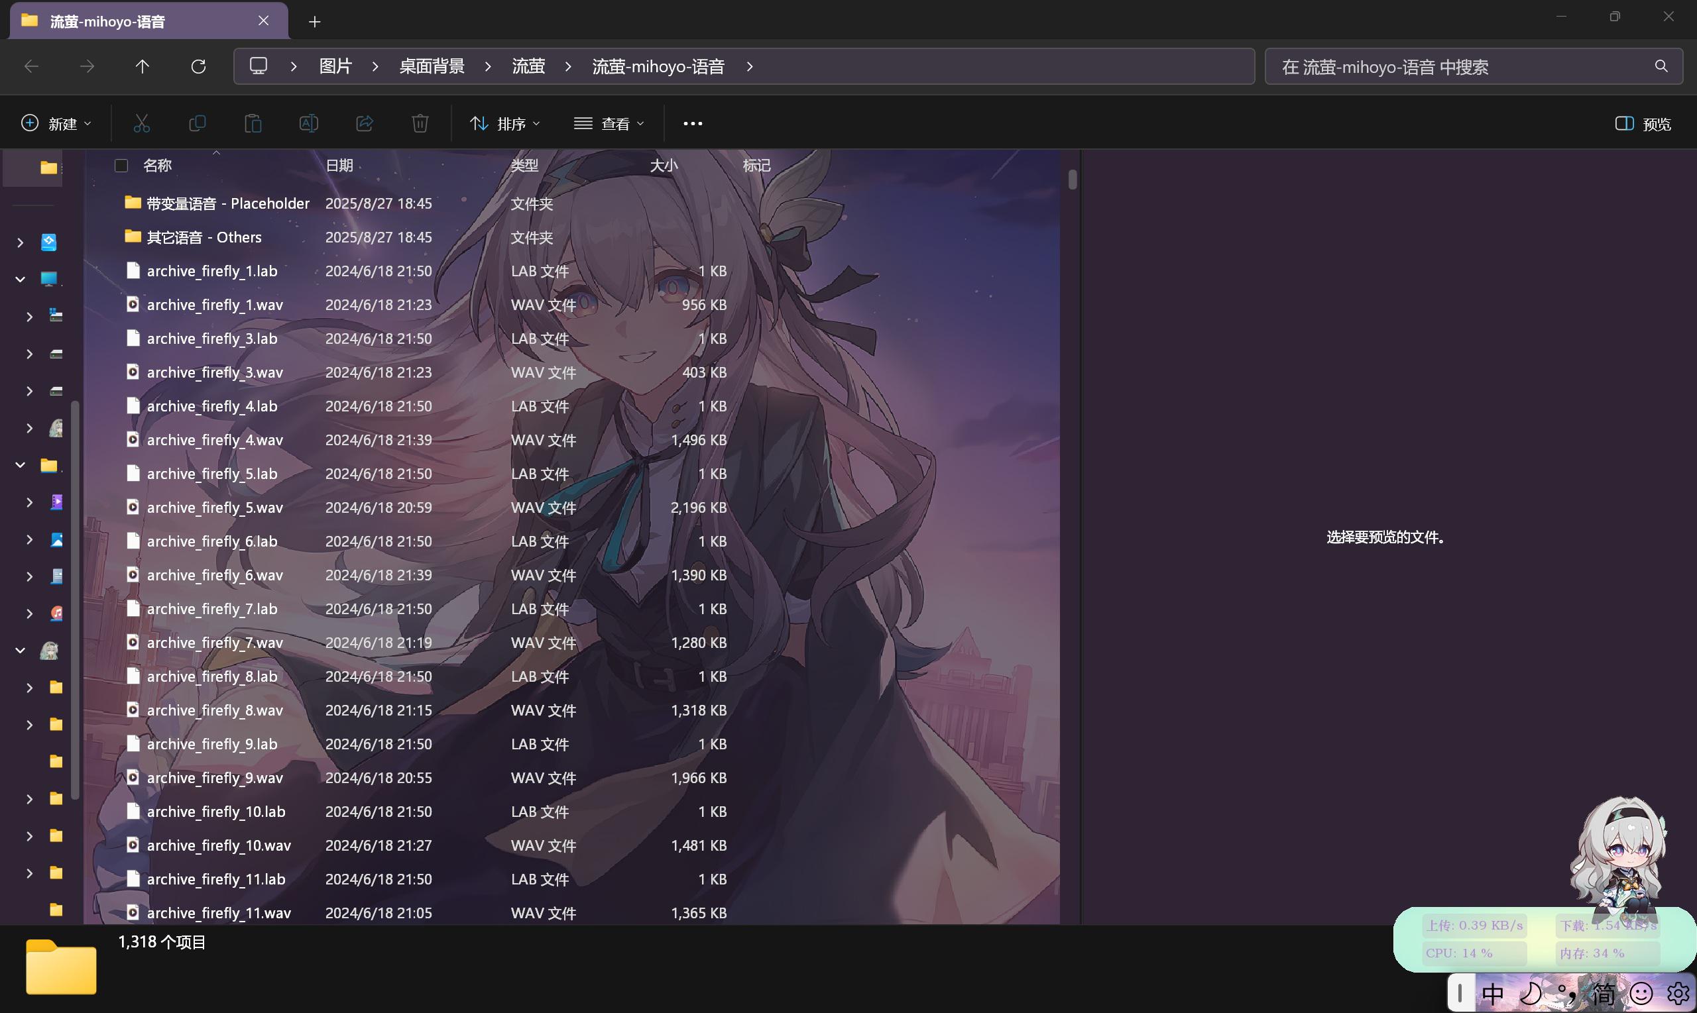Click the Copy icon in toolbar

pos(198,123)
